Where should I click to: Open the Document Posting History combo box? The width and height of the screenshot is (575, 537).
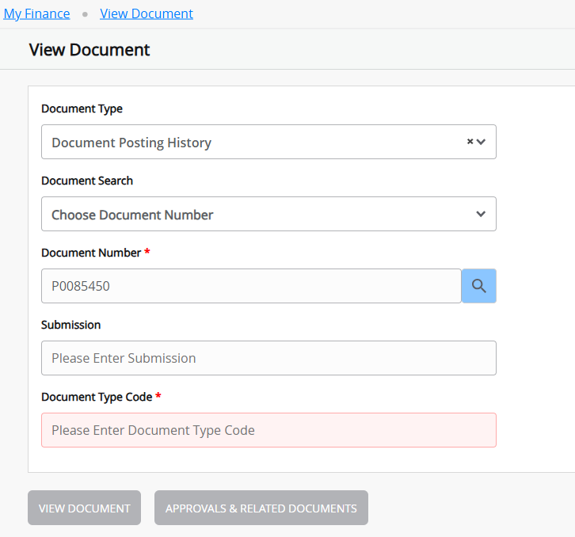pyautogui.click(x=268, y=142)
